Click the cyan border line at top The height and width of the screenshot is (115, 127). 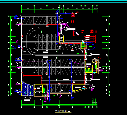pyautogui.click(x=64, y=1)
